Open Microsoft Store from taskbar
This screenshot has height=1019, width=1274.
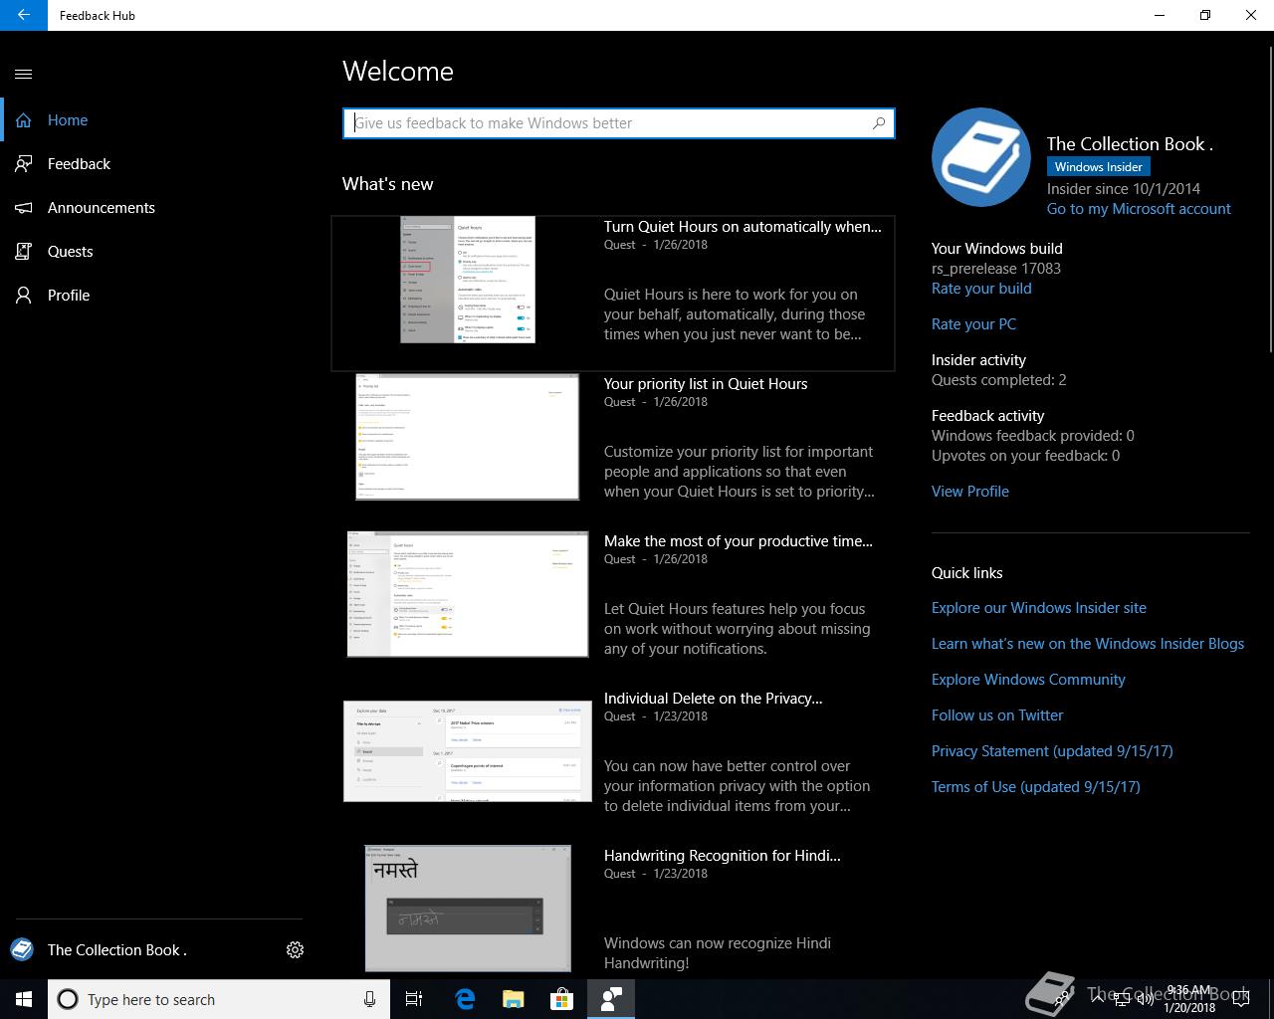click(x=562, y=999)
